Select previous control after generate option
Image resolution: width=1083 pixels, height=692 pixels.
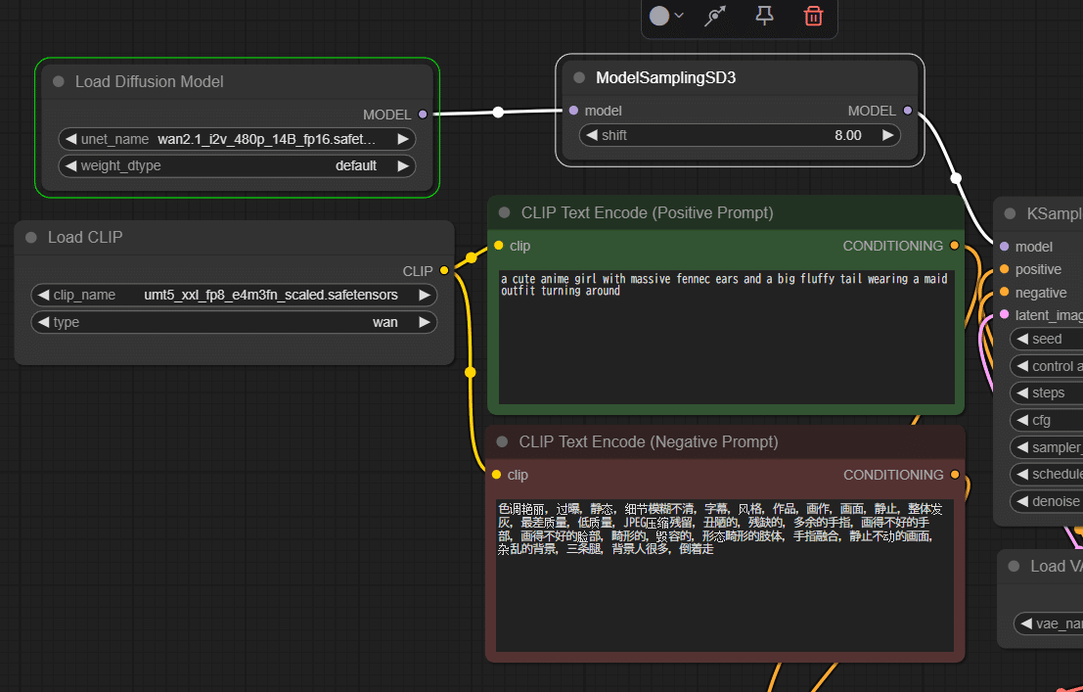[x=1022, y=366]
